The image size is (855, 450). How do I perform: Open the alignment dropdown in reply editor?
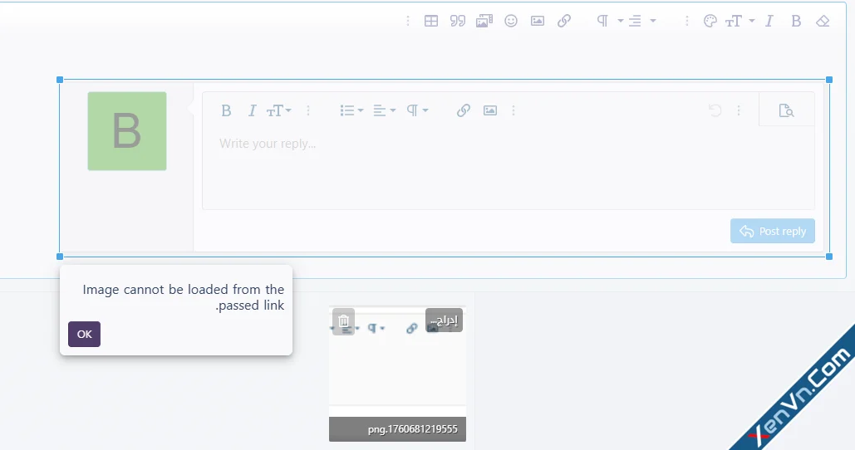(384, 110)
